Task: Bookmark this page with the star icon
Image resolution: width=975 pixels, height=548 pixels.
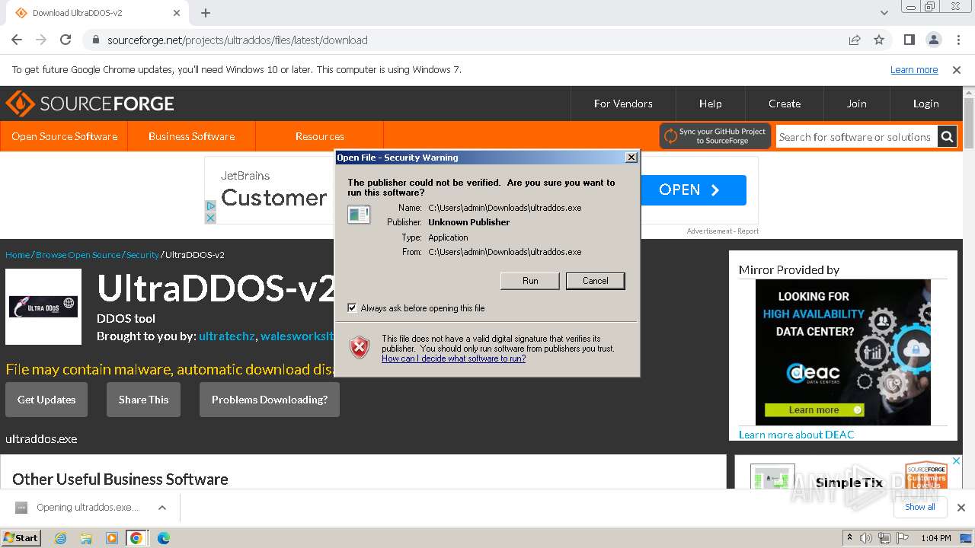Action: pos(879,40)
